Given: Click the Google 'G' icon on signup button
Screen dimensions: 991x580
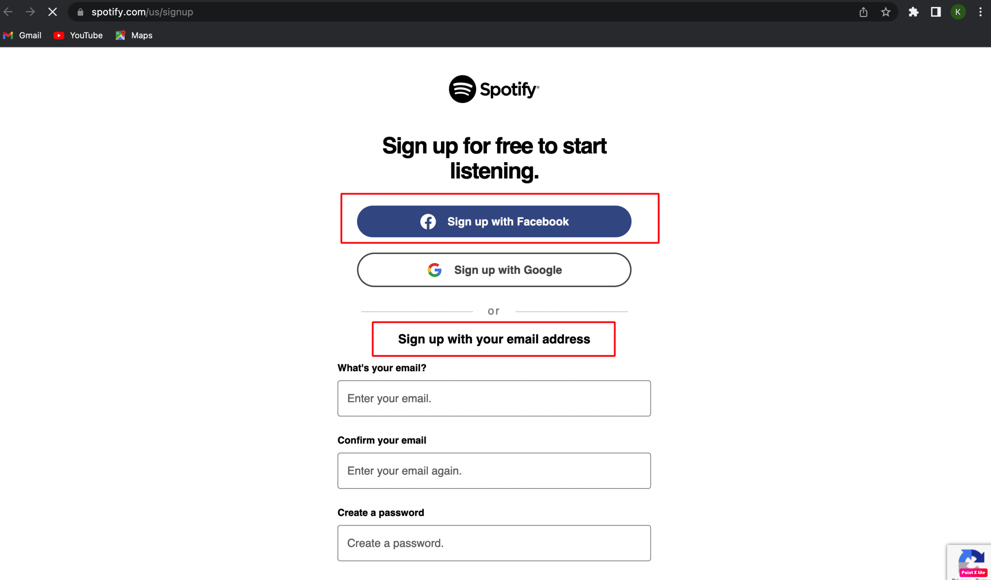Looking at the screenshot, I should pos(436,269).
